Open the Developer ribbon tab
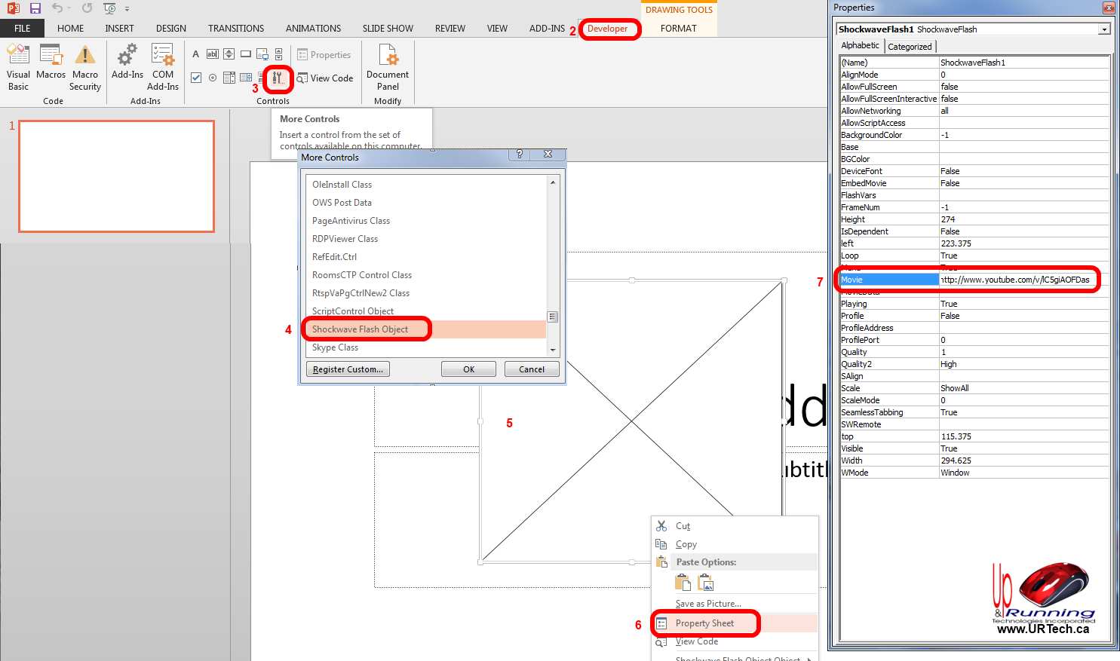Screen dimensions: 1120x661 click(607, 29)
